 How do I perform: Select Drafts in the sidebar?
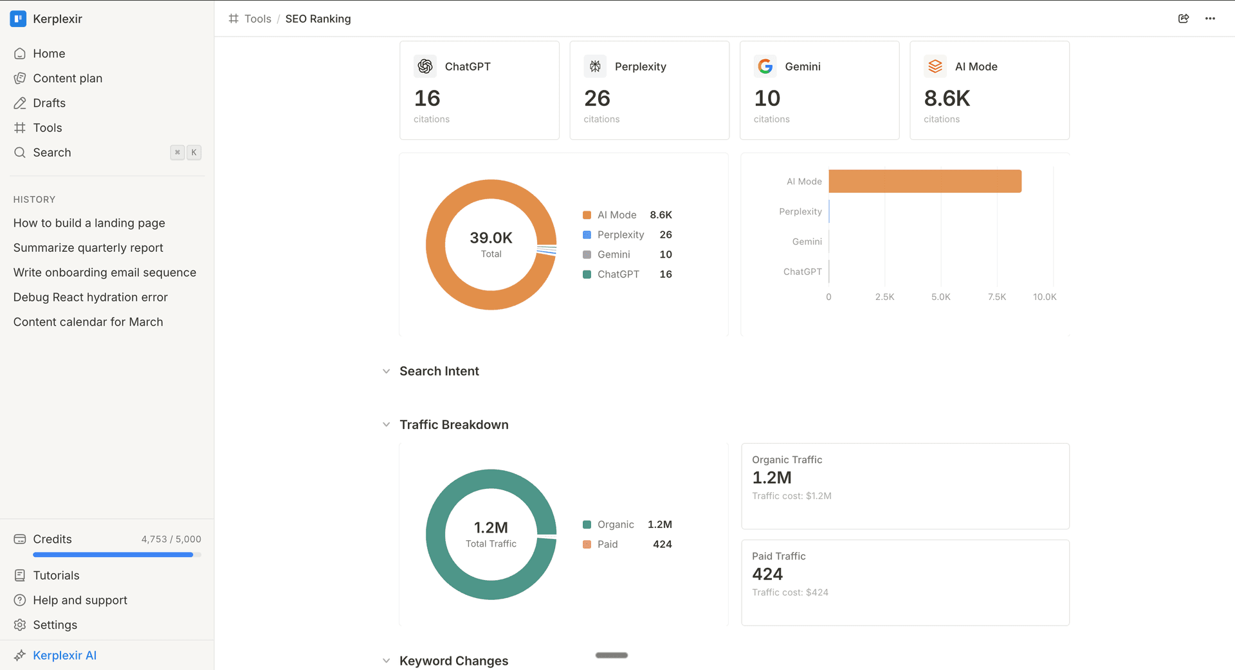pyautogui.click(x=49, y=103)
